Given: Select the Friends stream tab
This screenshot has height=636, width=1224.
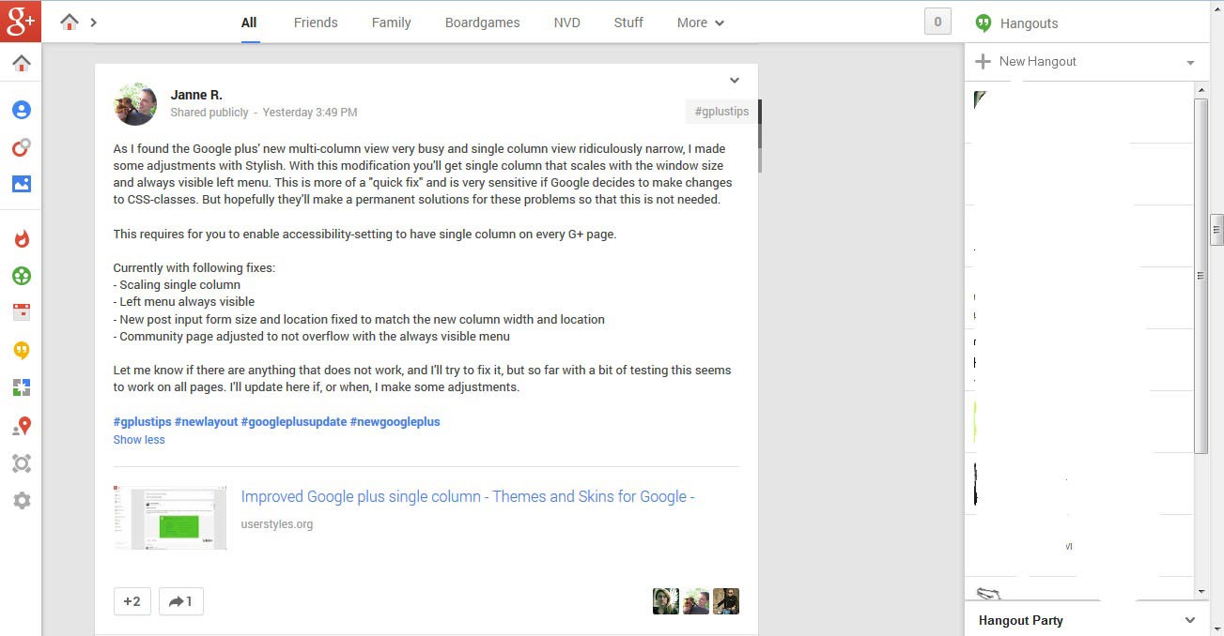Looking at the screenshot, I should pyautogui.click(x=316, y=23).
